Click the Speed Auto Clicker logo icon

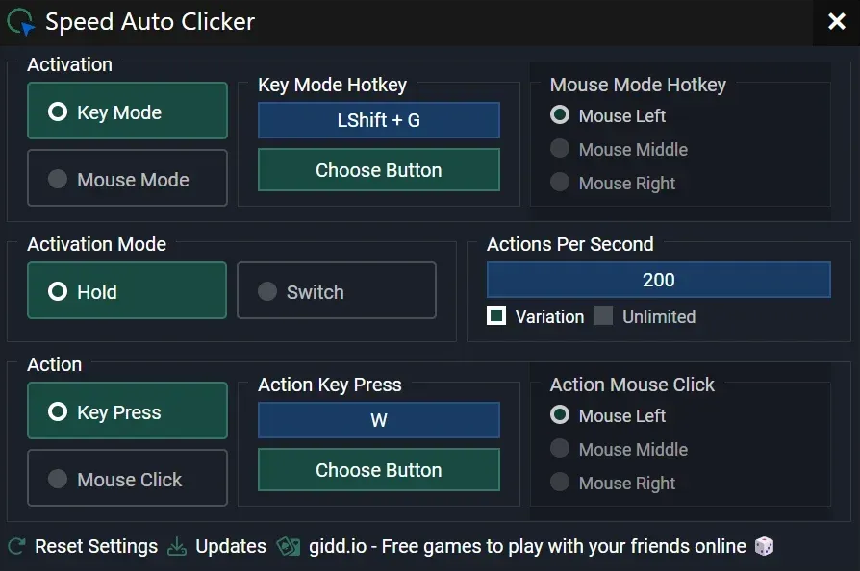click(20, 22)
